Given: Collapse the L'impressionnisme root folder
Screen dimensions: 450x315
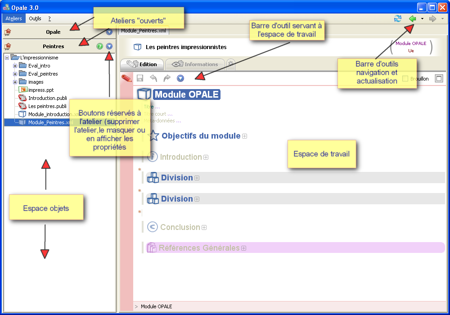Looking at the screenshot, I should [7, 58].
